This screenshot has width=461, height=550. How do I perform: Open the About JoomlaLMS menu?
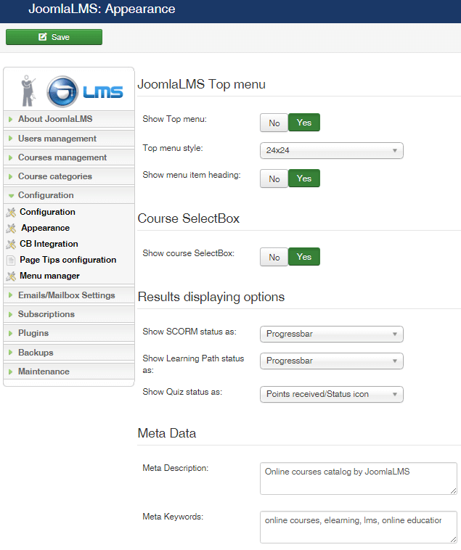(69, 119)
